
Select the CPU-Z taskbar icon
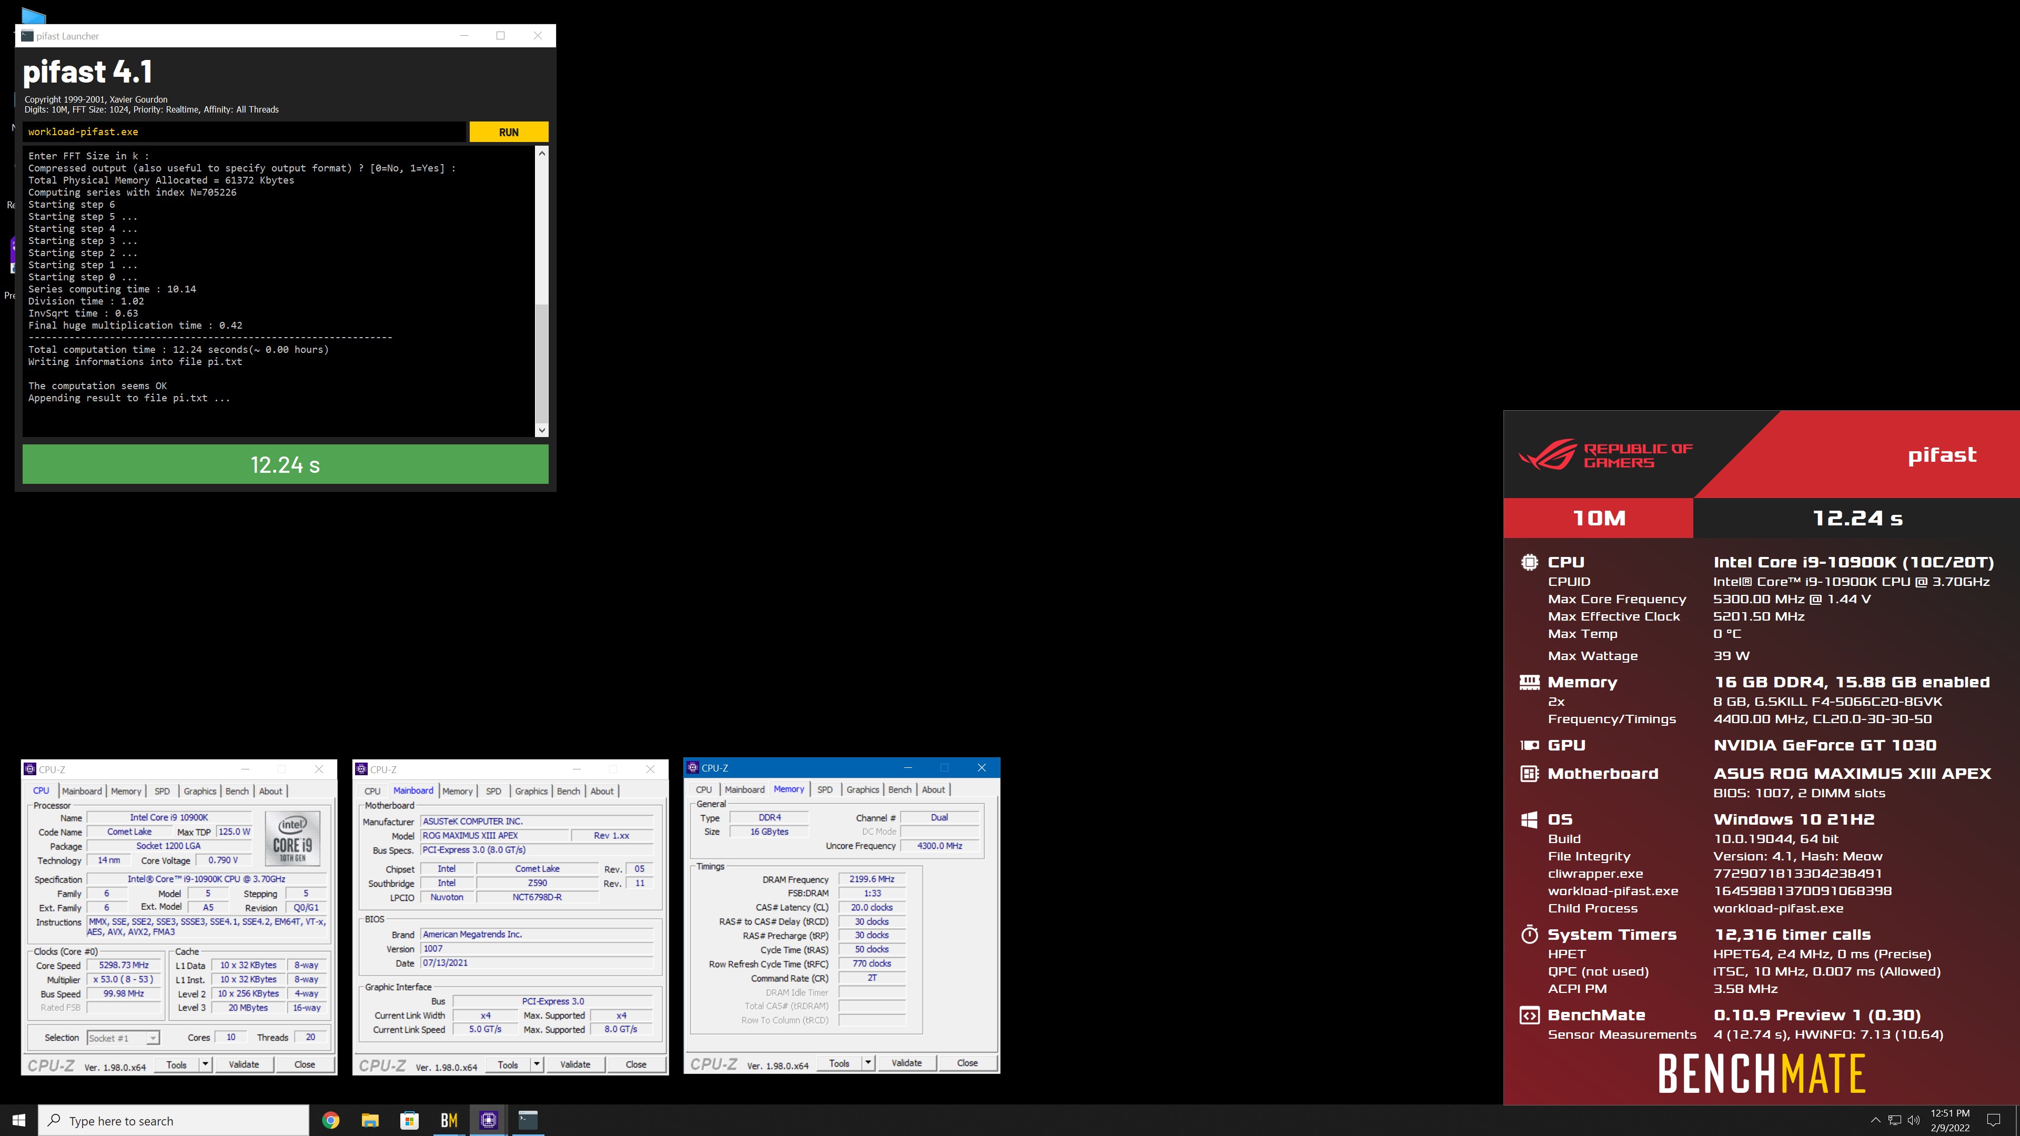[x=489, y=1120]
